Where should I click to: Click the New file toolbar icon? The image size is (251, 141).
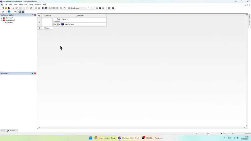coord(3,8)
